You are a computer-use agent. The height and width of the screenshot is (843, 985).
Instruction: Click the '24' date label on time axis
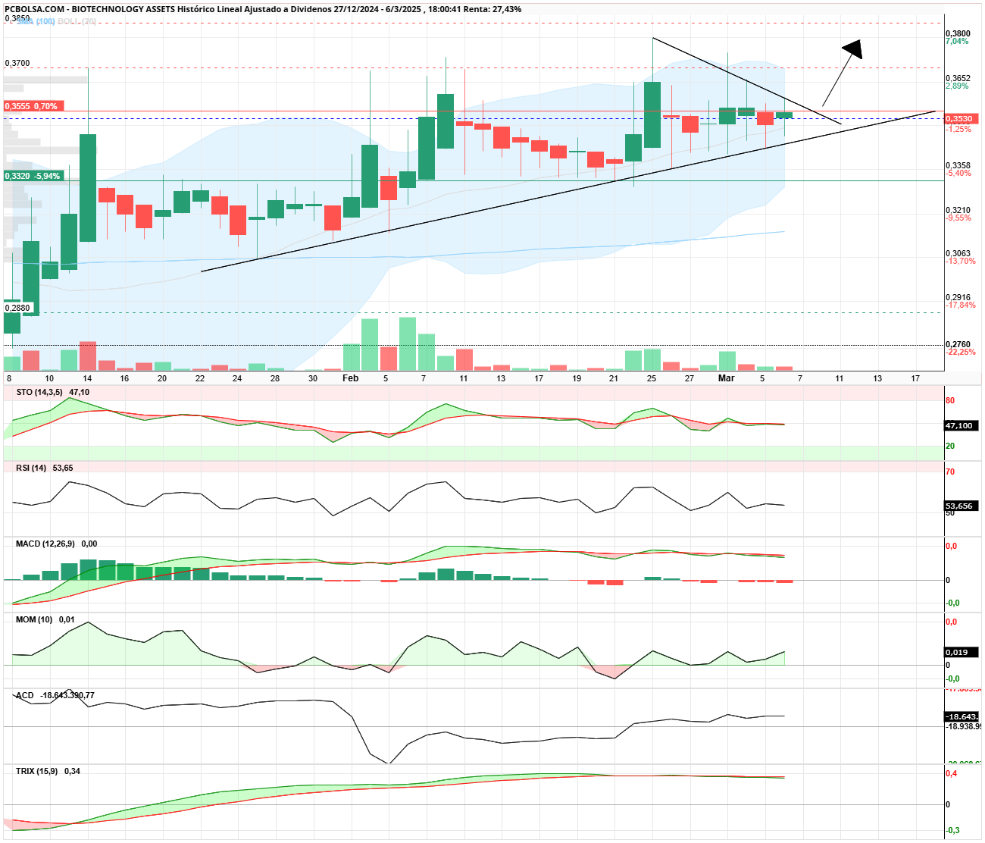click(237, 378)
